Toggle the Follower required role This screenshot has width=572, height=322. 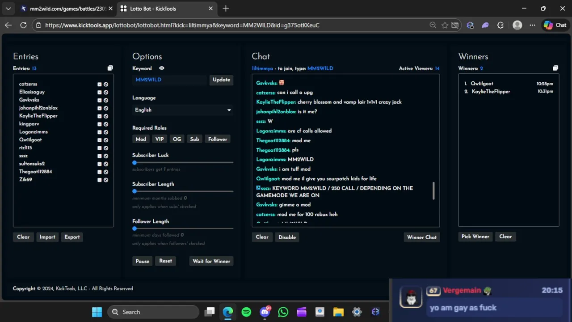pos(218,139)
